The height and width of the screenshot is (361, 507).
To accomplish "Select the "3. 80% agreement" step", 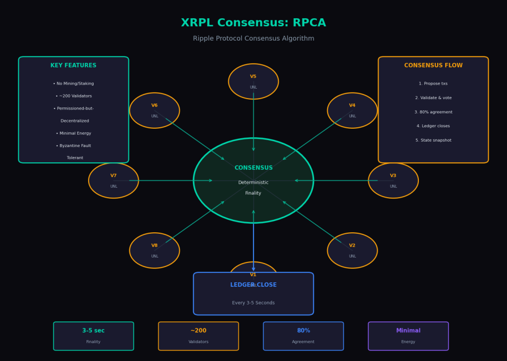I will point(433,112).
